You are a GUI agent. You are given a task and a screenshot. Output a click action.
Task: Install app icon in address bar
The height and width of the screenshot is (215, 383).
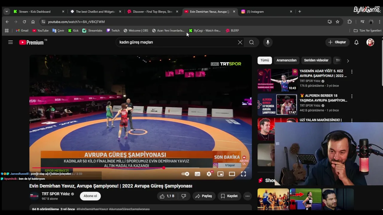coord(330,22)
